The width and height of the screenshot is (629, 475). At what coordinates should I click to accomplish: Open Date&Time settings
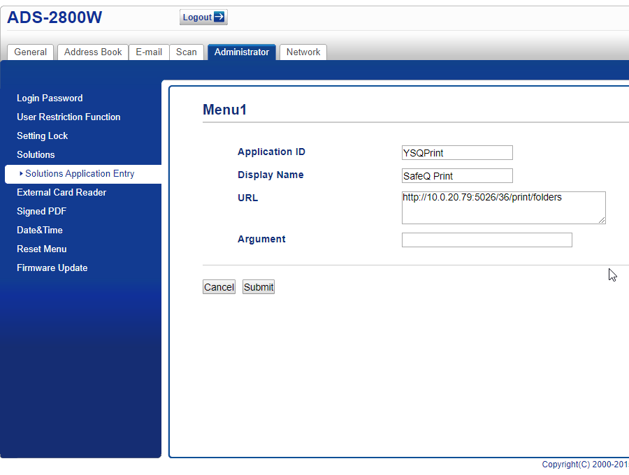tap(40, 231)
